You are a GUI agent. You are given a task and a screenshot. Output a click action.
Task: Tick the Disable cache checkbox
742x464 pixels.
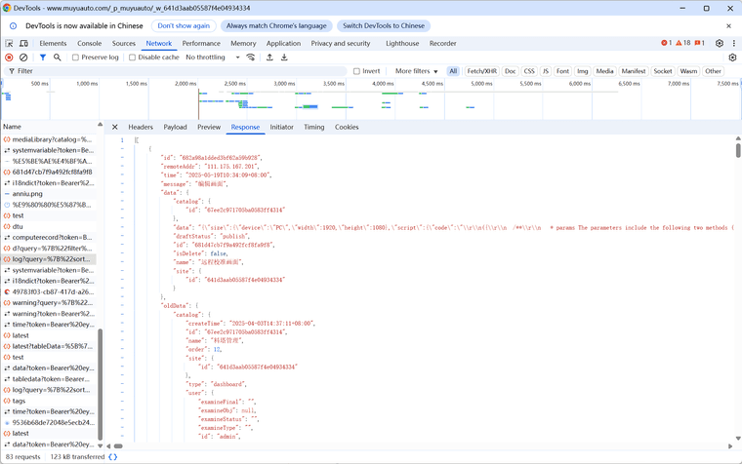[133, 58]
